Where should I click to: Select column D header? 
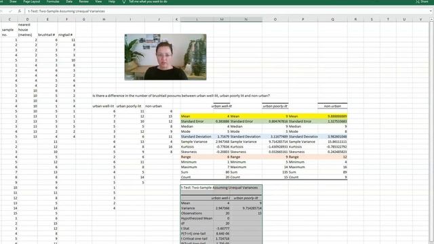(27, 20)
